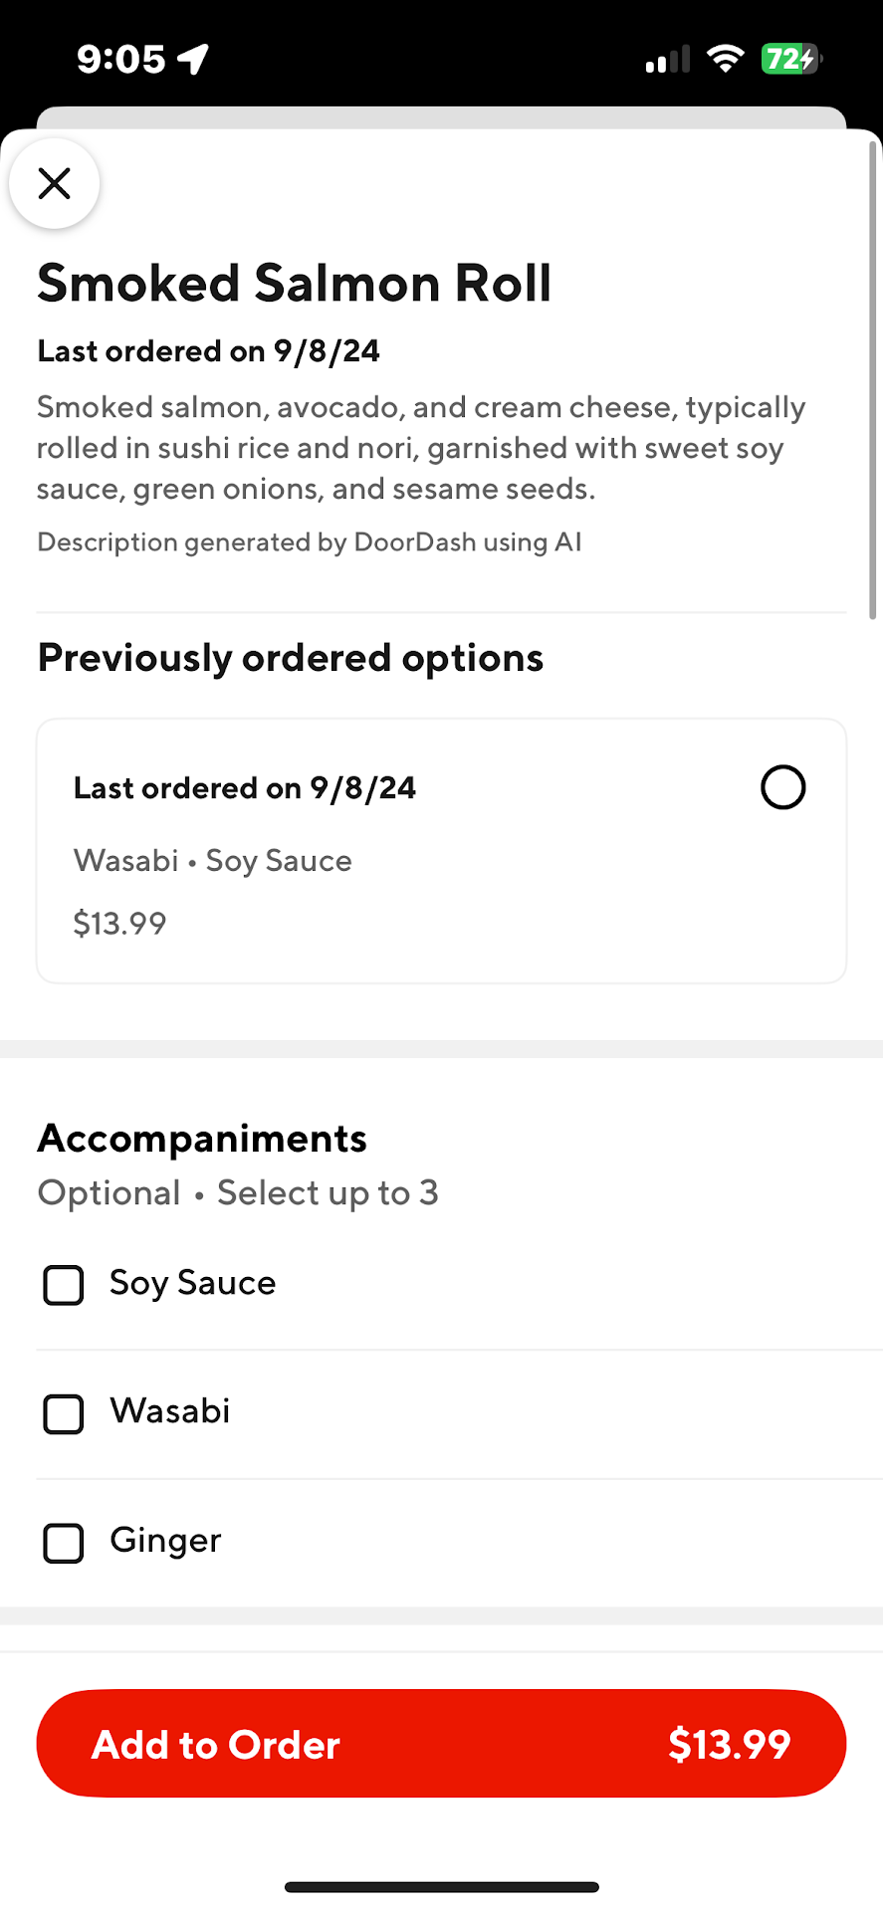The image size is (883, 1911).
Task: Close the Smoked Salmon Roll sheet
Action: tap(54, 183)
